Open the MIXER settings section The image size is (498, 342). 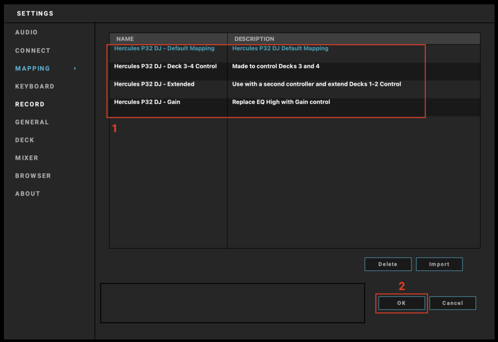click(27, 158)
